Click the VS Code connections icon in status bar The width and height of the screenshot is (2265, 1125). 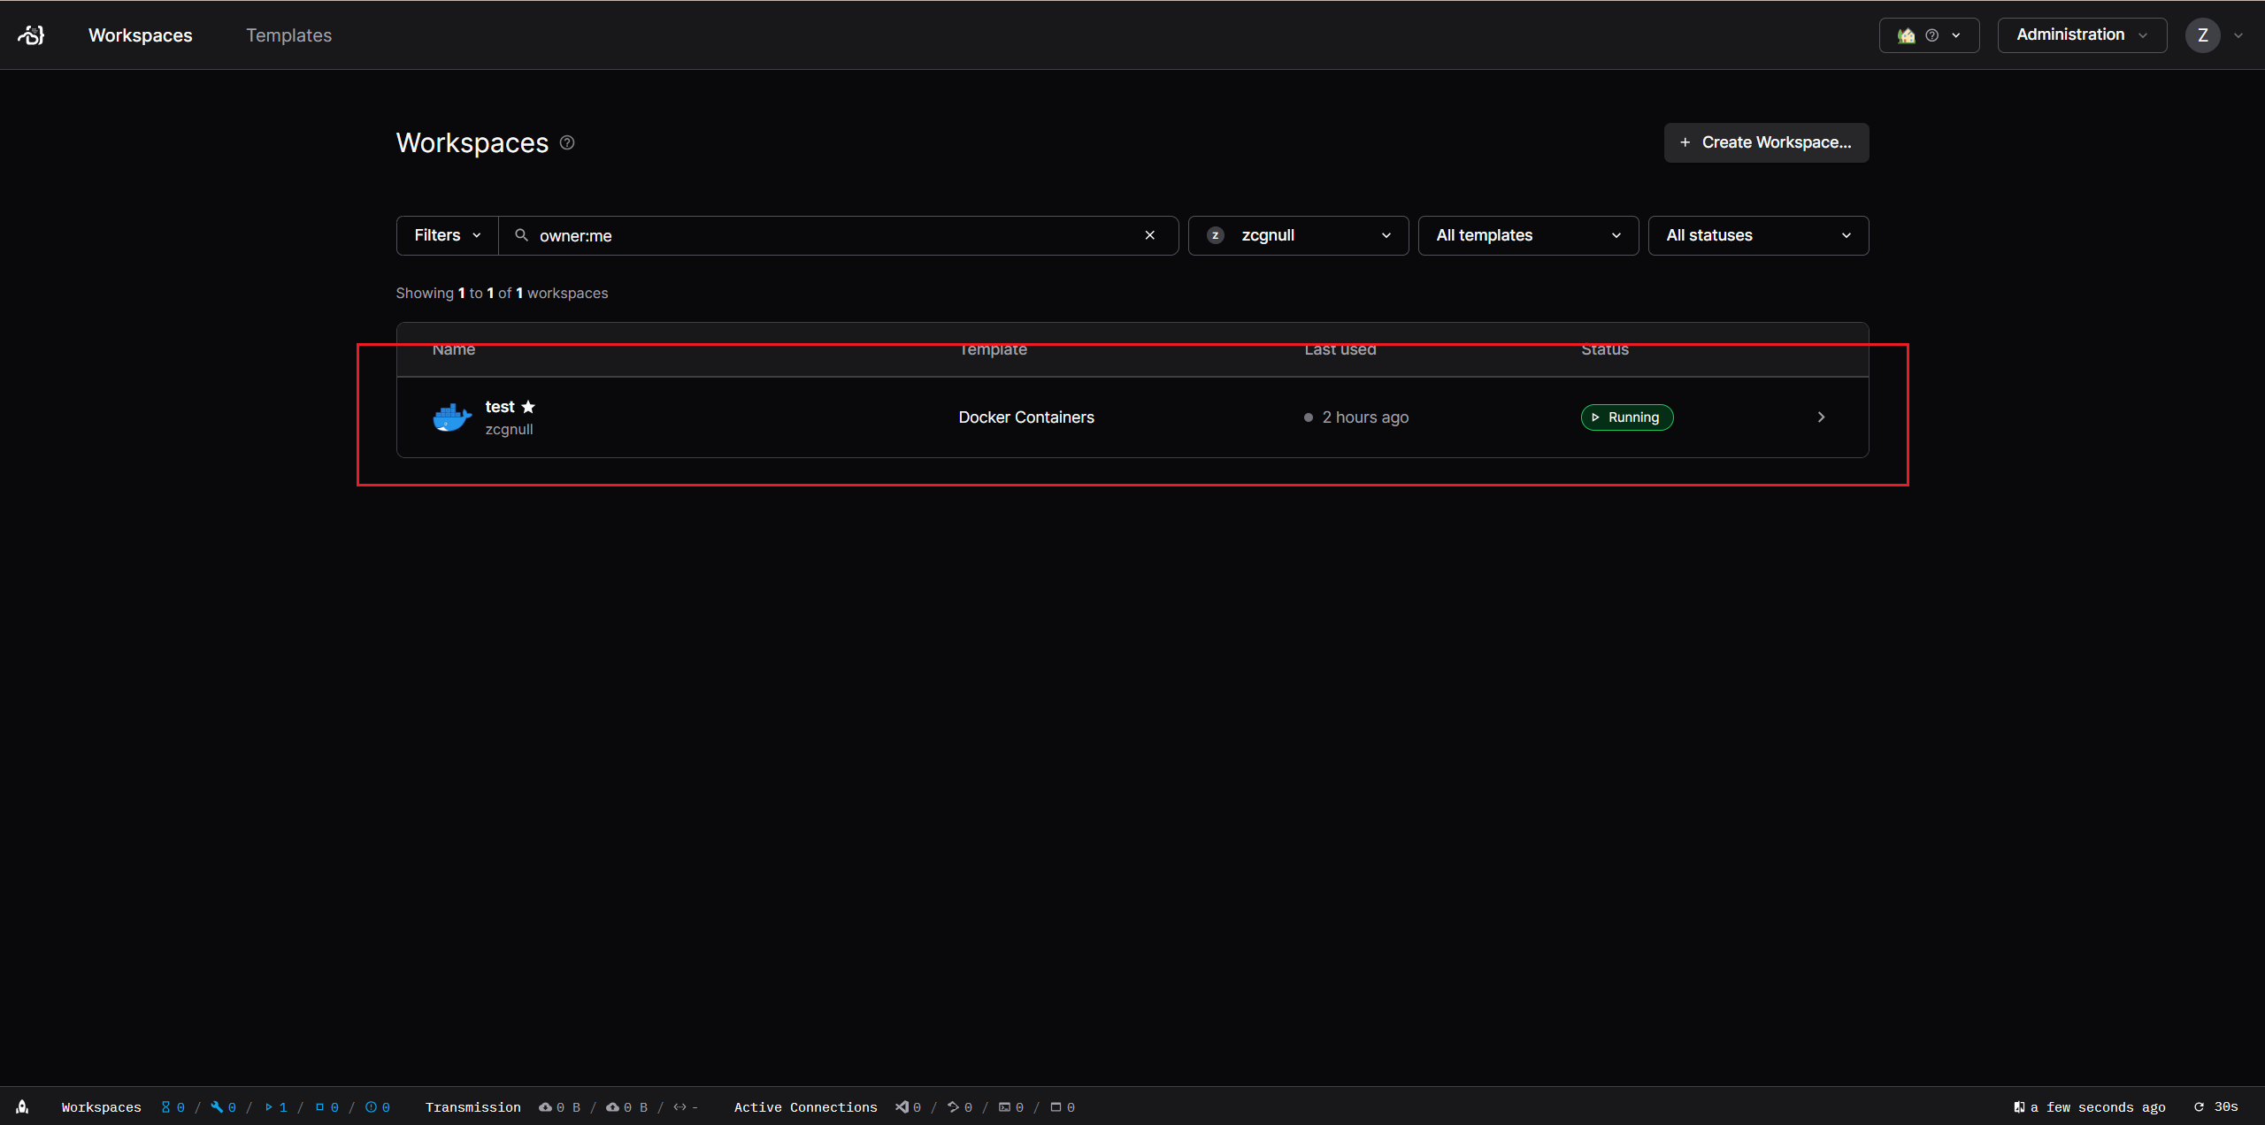(902, 1106)
